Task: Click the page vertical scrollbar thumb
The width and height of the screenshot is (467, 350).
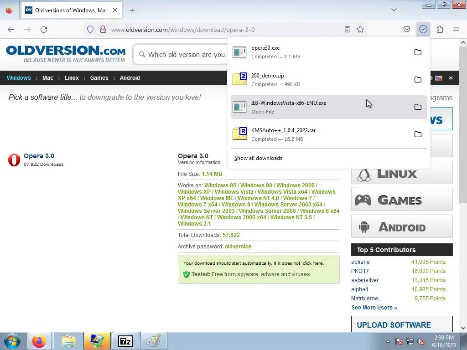Action: [463, 125]
